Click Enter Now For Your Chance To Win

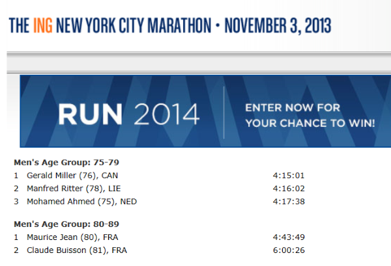click(310, 114)
